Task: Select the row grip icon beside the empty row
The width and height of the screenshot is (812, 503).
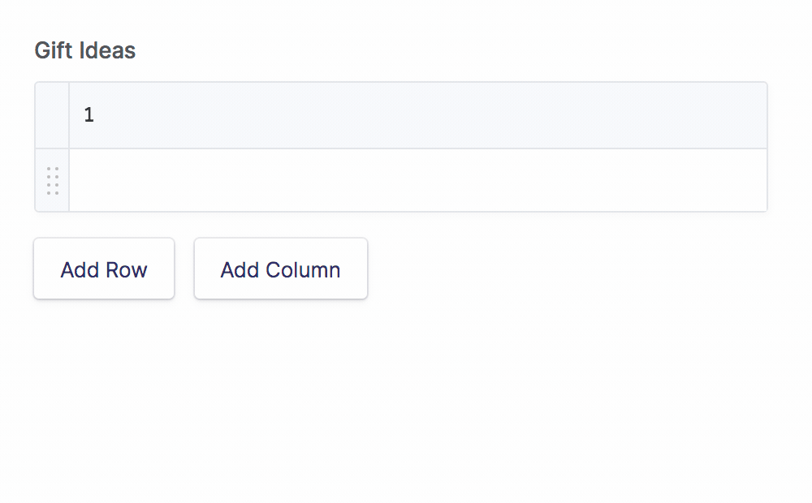Action: [x=52, y=179]
